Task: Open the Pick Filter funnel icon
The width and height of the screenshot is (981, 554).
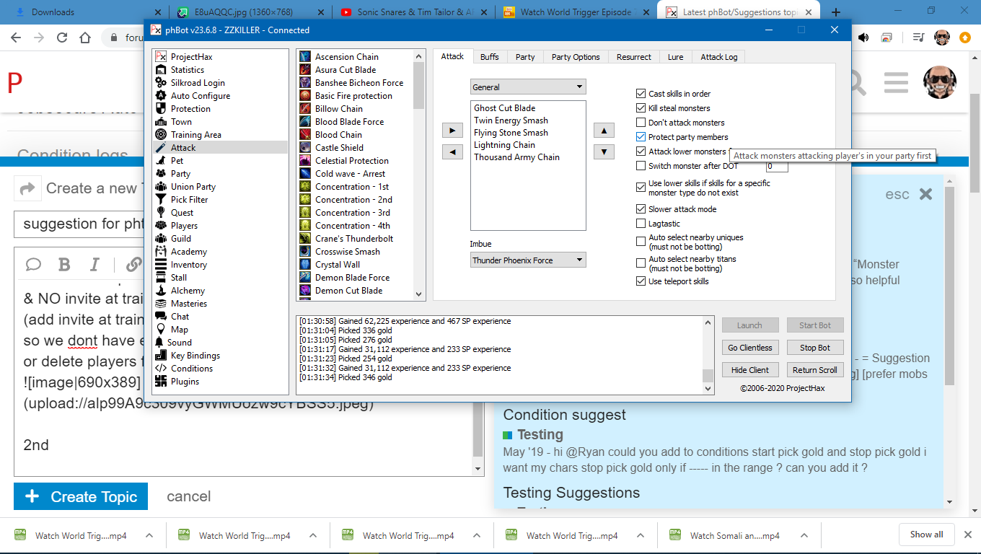Action: pos(161,200)
